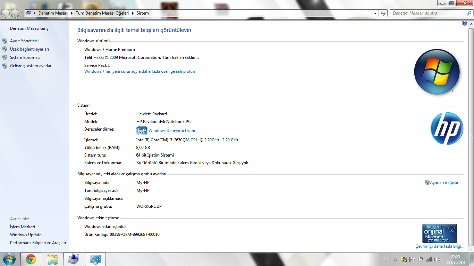474x266 pixels.
Task: Open Performans Bilgileri ve Araçları
Action: [38, 243]
